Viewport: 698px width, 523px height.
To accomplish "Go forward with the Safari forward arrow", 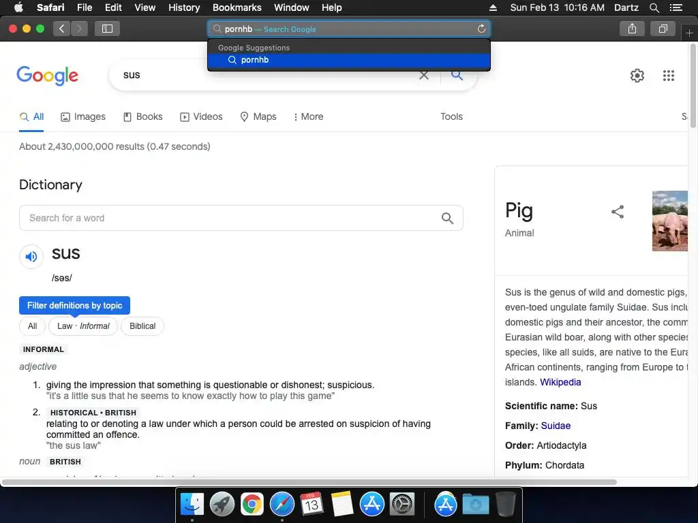I will point(79,29).
